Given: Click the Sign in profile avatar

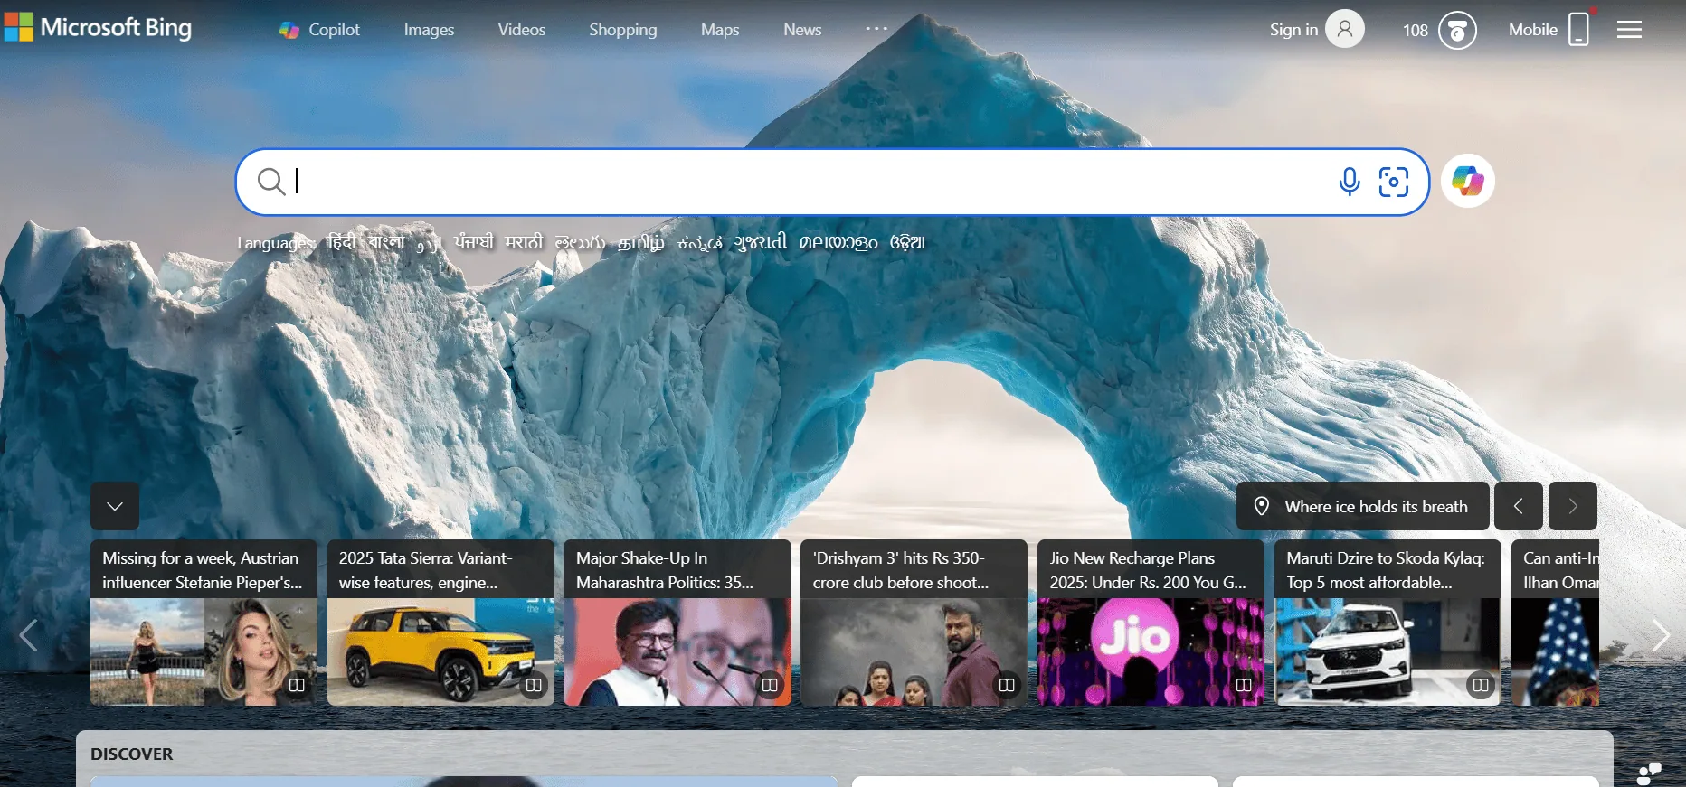Looking at the screenshot, I should click(x=1344, y=29).
